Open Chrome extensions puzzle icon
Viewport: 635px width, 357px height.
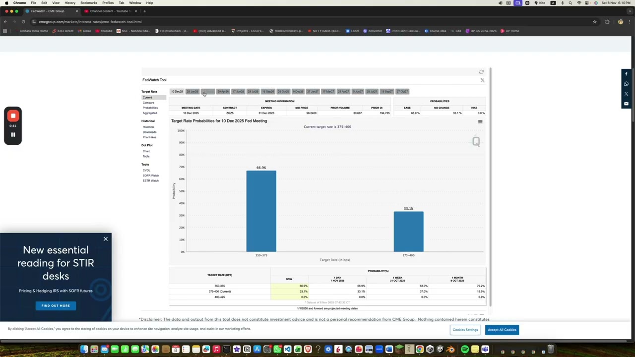pyautogui.click(x=607, y=22)
